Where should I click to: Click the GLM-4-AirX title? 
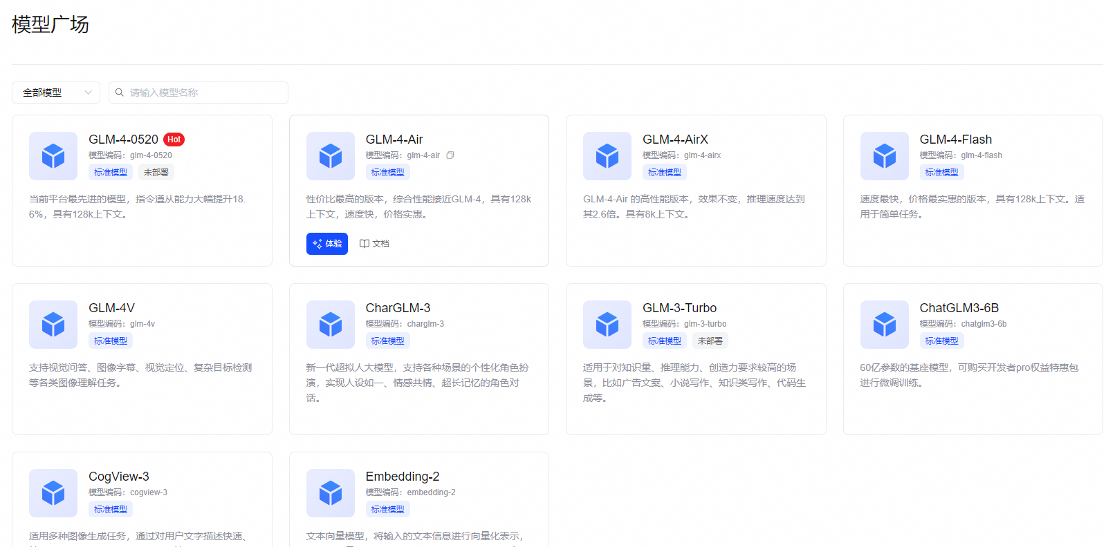[675, 140]
